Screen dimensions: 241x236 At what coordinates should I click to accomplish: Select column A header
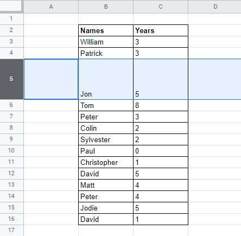[x=51, y=7]
